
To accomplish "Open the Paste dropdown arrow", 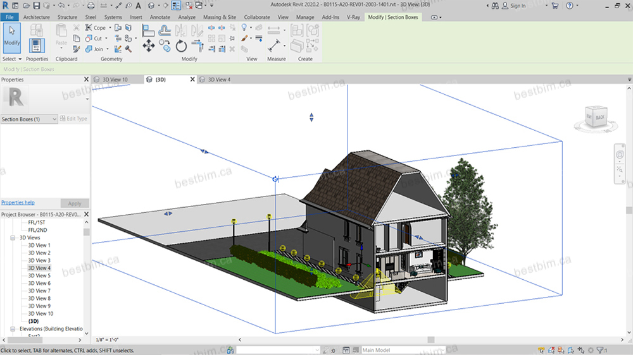I will tap(61, 49).
